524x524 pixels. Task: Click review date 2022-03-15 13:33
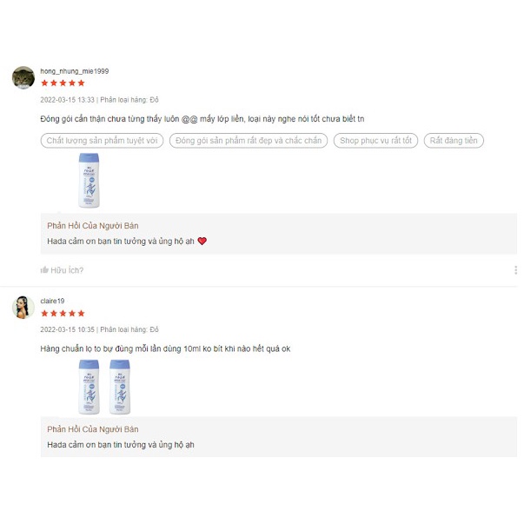pyautogui.click(x=67, y=100)
